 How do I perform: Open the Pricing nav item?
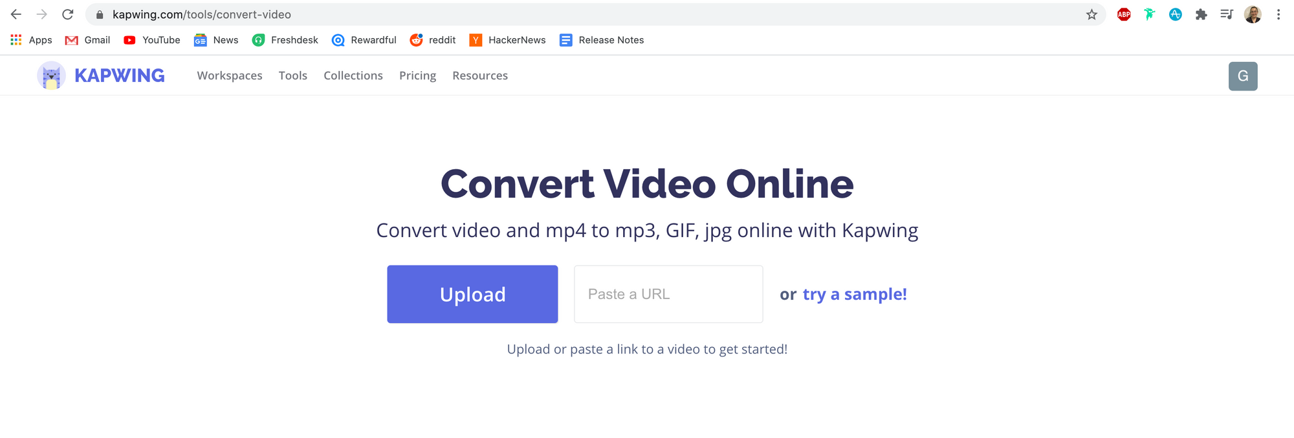pos(418,76)
